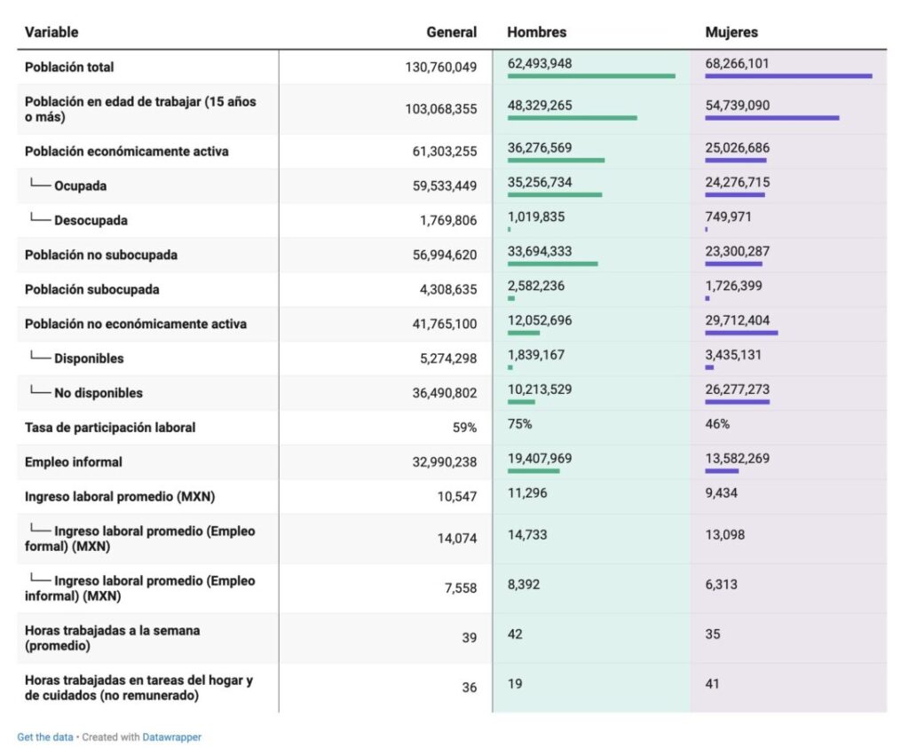Image resolution: width=909 pixels, height=748 pixels.
Task: Click the General value 130,760,049
Action: point(441,67)
